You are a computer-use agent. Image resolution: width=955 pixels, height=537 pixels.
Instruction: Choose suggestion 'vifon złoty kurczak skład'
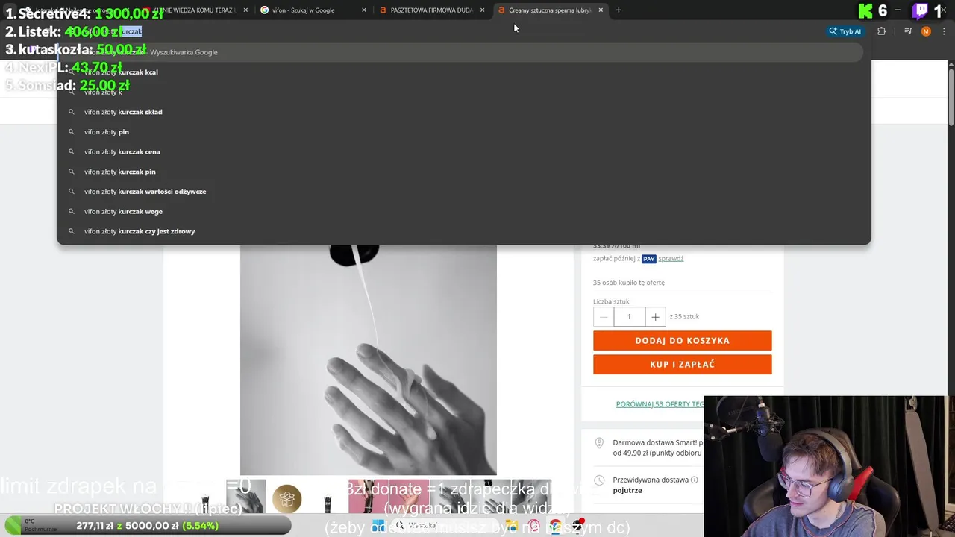coord(464,112)
